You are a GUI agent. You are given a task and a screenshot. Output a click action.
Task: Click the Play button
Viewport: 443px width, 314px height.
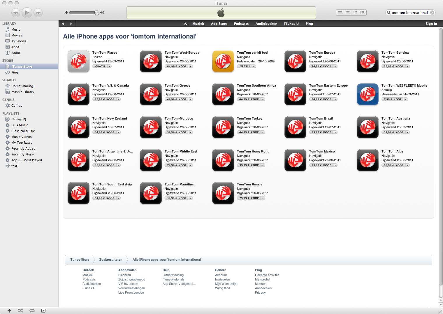coord(27,13)
